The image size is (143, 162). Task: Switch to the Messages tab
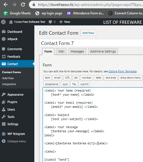[x=77, y=51]
